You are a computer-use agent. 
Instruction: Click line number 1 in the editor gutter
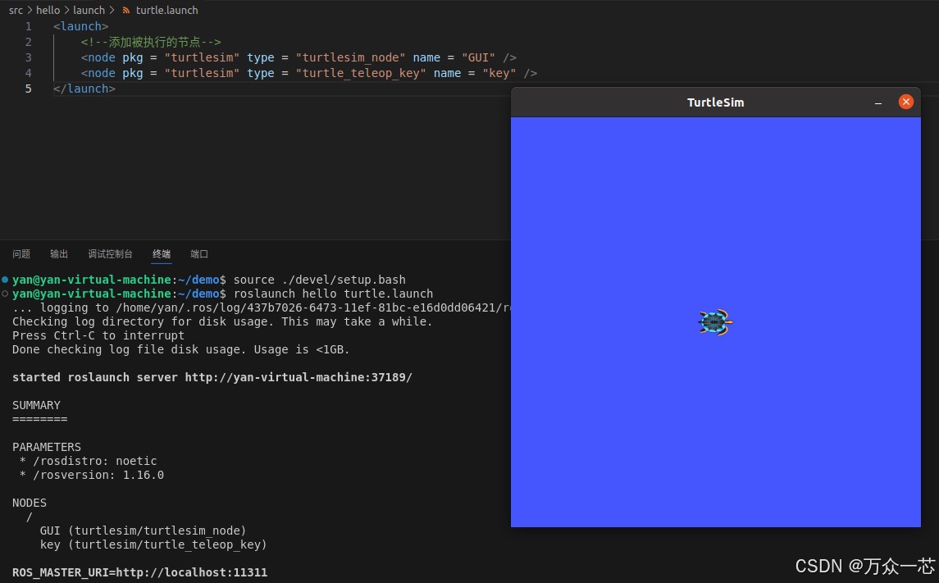click(x=28, y=26)
